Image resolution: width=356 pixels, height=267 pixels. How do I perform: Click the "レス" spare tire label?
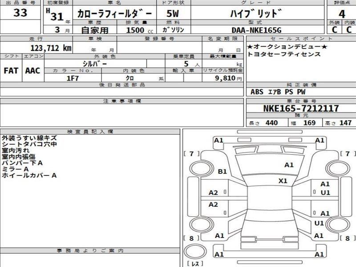click(195, 263)
